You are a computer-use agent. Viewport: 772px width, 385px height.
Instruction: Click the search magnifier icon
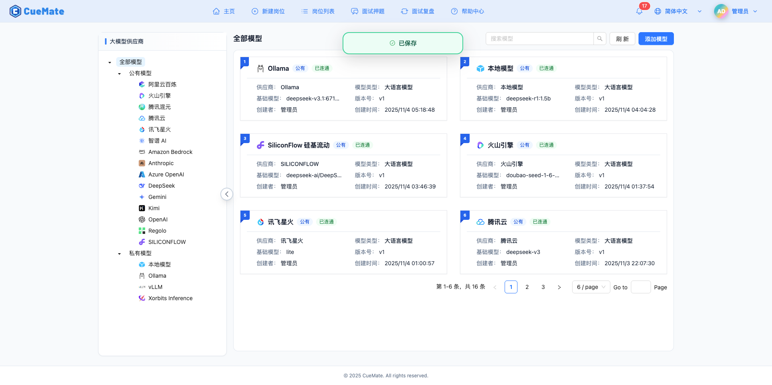click(x=600, y=39)
